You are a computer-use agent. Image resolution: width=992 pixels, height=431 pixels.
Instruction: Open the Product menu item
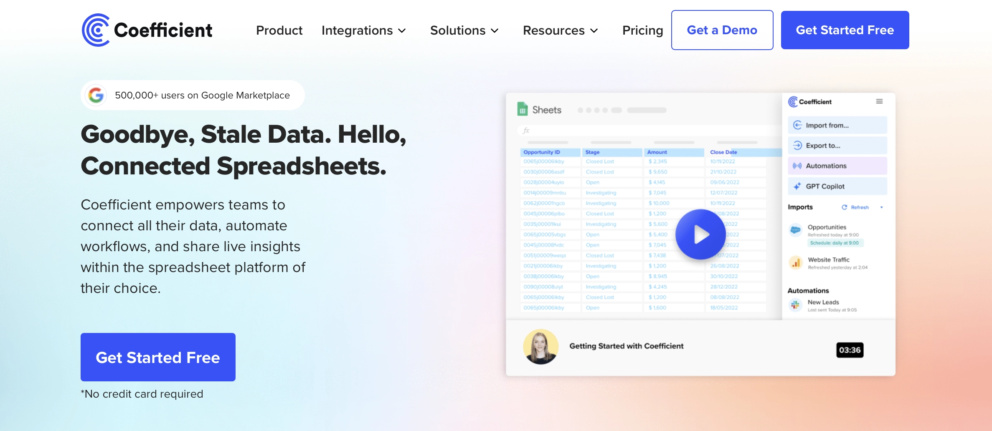279,30
